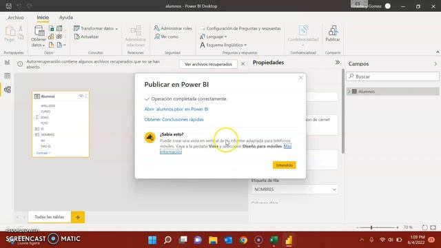Viewport: 441px width, 248px height.
Task: Click the zoom in plus button
Action: [398, 227]
